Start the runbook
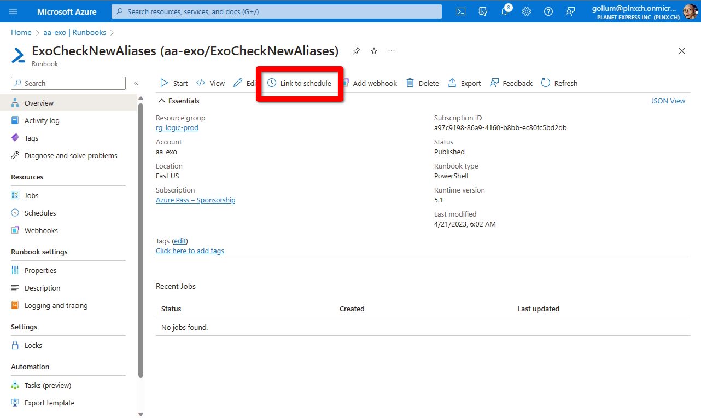 click(x=174, y=83)
